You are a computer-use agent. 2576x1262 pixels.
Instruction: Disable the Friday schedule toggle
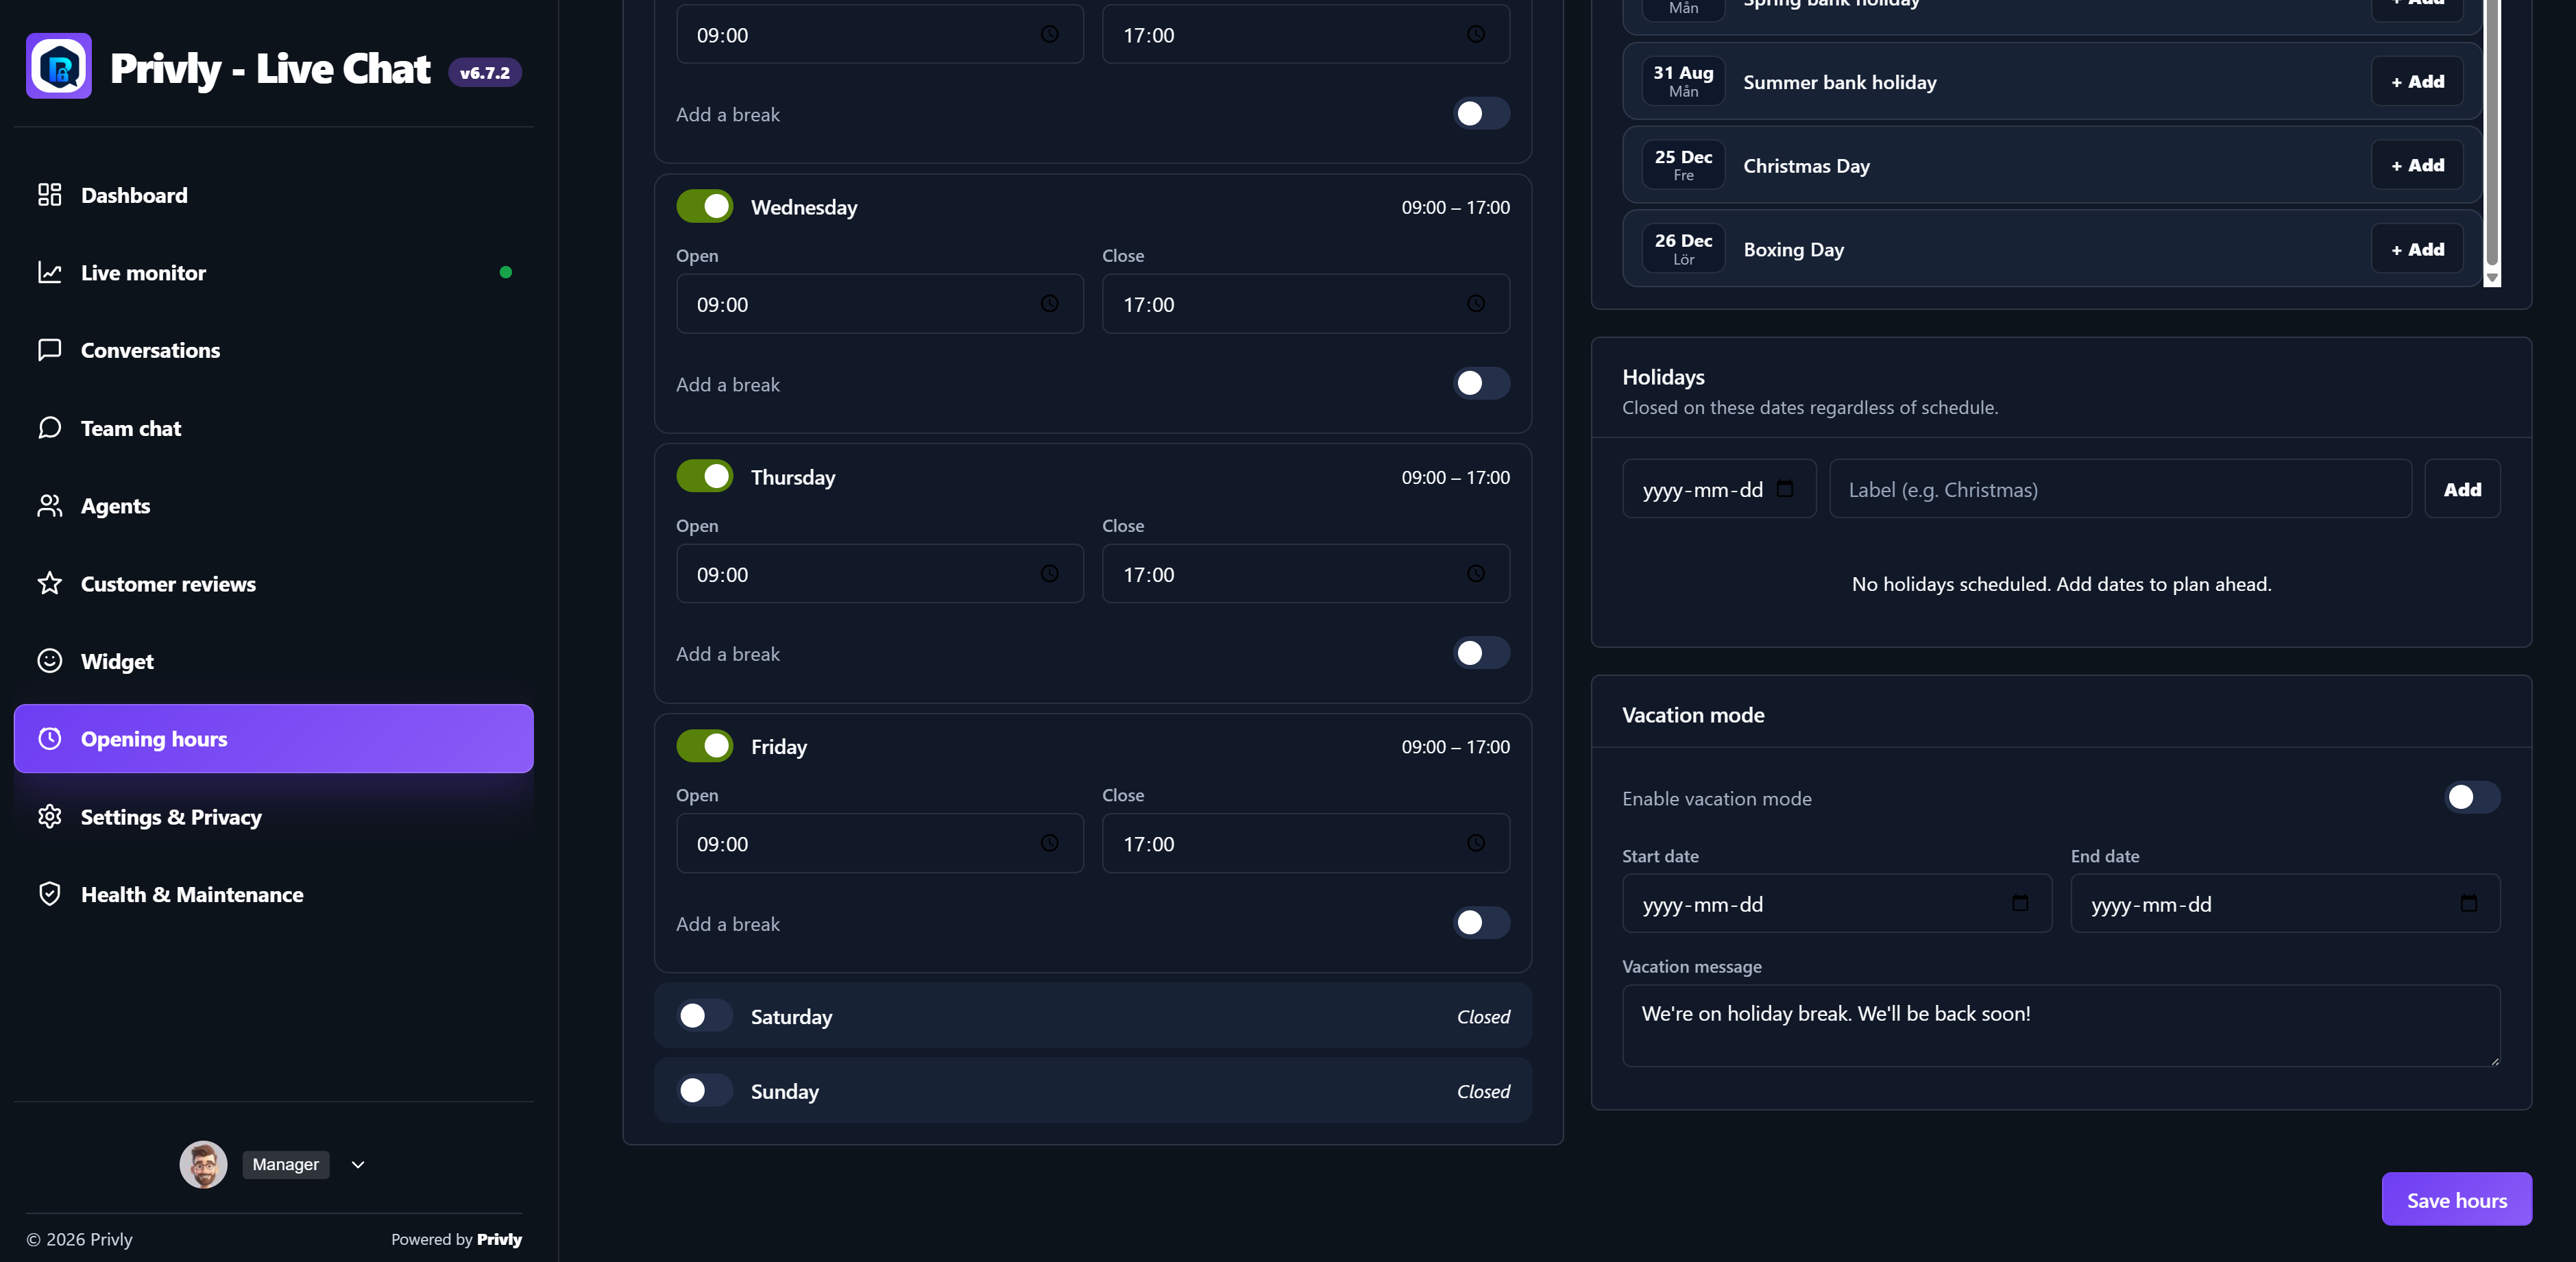point(705,746)
